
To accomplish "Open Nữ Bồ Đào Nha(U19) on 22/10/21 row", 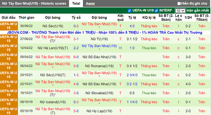I will (x=99, y=84).
